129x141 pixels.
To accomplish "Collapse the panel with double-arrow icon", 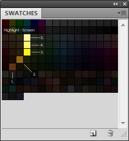I will click(115, 4).
